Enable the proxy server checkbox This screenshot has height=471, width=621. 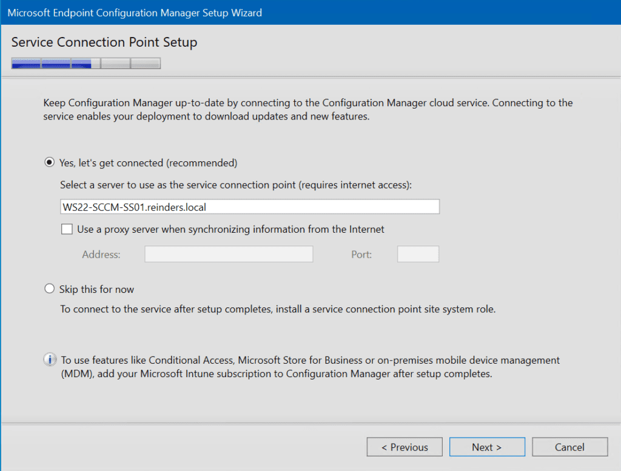coord(67,229)
